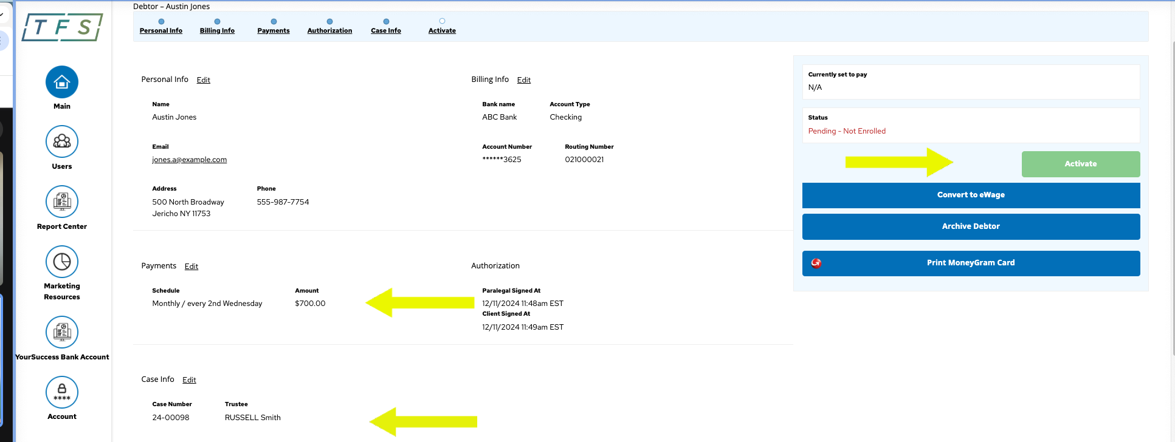The width and height of the screenshot is (1175, 442).
Task: Switch to Personal Info step tab
Action: pyautogui.click(x=161, y=30)
